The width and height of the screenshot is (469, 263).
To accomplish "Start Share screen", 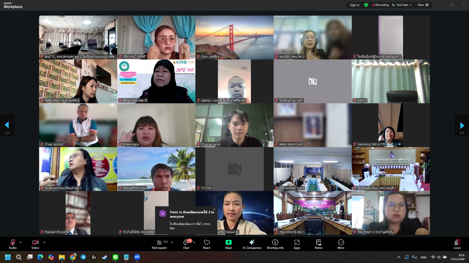I will (229, 244).
